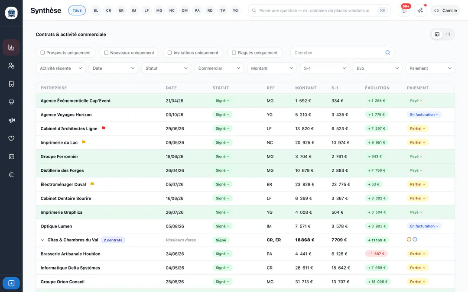
Task: Open the euro finance sidebar icon
Action: coord(11,175)
